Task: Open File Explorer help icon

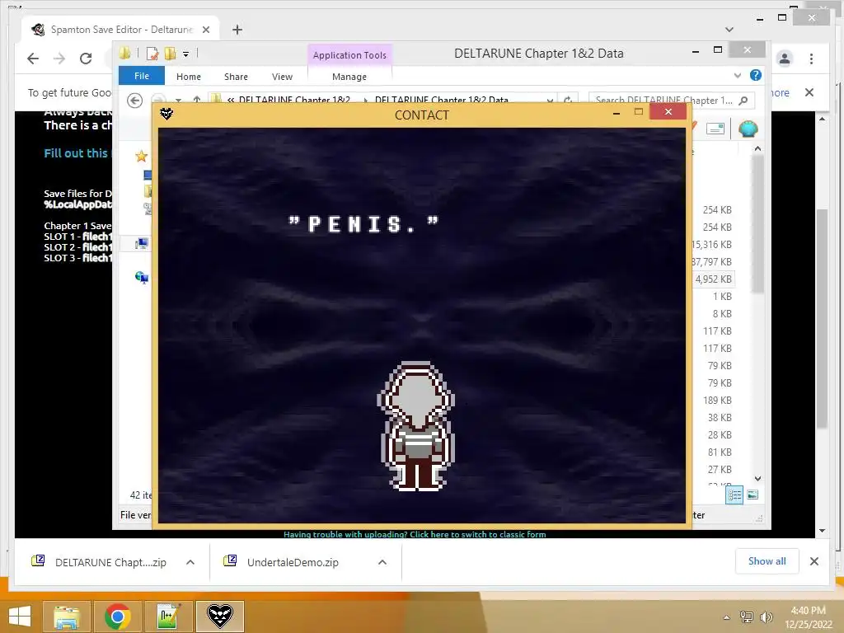Action: (756, 75)
